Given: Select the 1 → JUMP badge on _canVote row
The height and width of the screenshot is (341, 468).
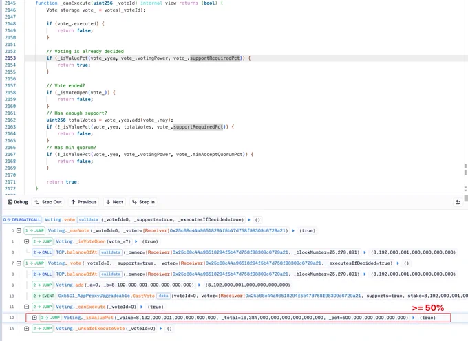Looking at the screenshot, I should (x=34, y=231).
